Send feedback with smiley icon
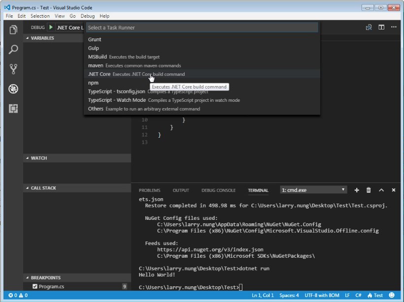 [392, 295]
